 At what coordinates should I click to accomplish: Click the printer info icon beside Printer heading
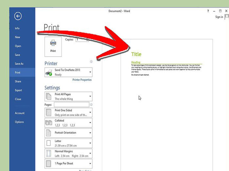[x=91, y=61]
